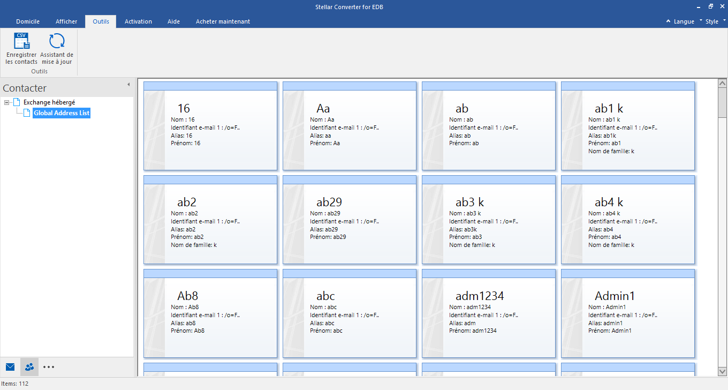
Task: Select the Aa contact card
Action: pos(350,126)
